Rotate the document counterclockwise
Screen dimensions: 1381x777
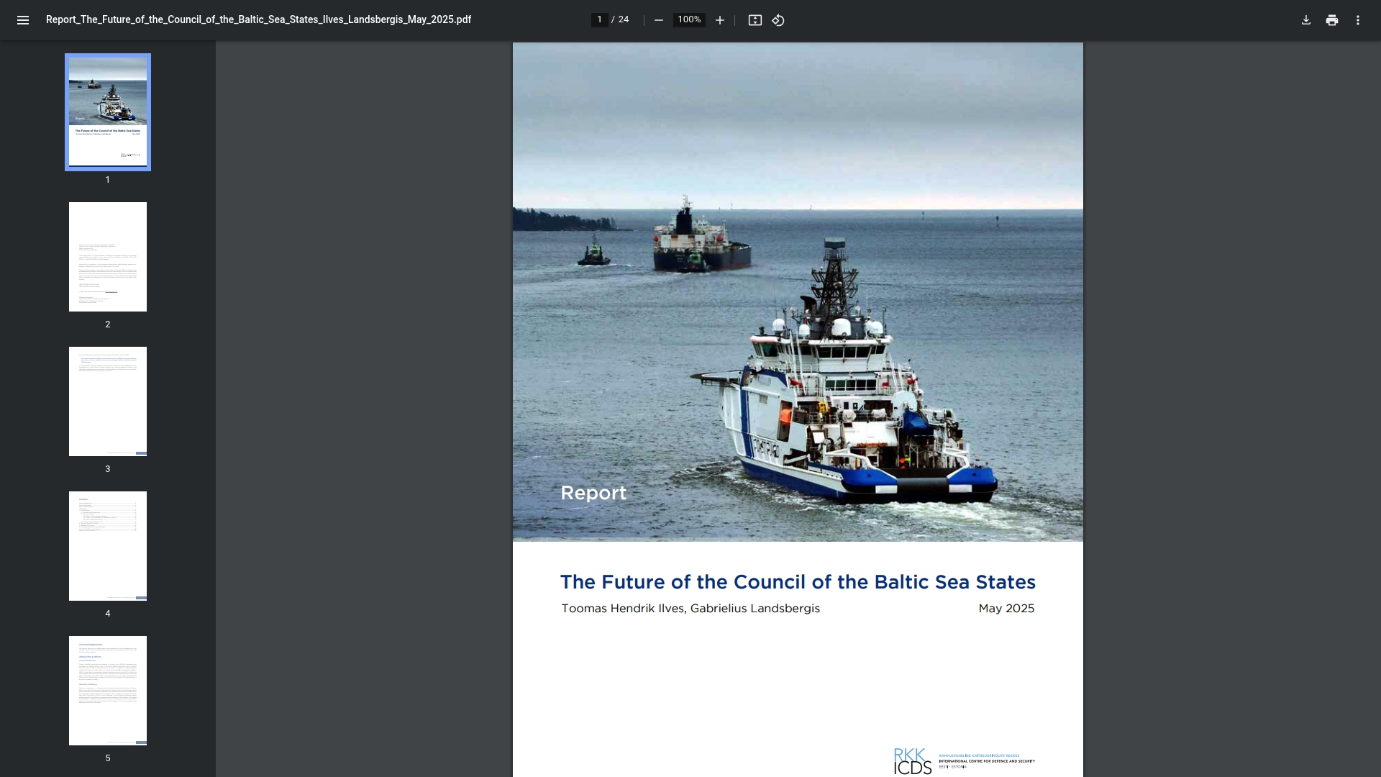pos(778,20)
